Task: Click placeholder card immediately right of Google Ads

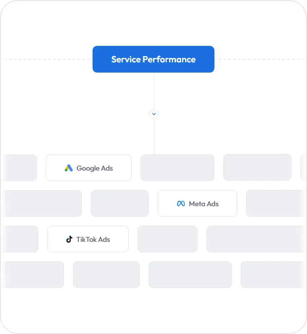Action: tap(177, 168)
